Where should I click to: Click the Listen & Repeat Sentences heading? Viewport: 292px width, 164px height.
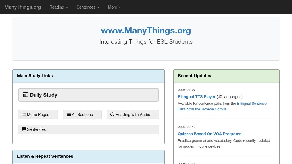(x=45, y=156)
